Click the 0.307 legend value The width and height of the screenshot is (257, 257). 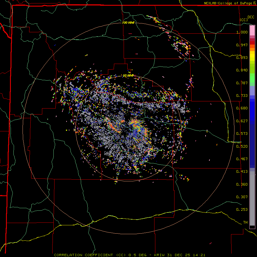click(242, 197)
